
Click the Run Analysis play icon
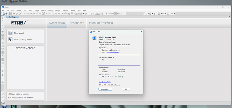click(25, 14)
